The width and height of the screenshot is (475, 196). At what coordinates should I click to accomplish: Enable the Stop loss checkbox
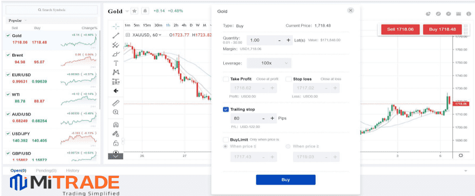click(x=289, y=79)
